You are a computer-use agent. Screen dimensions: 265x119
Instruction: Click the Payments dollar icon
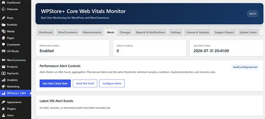[x=3, y=73]
